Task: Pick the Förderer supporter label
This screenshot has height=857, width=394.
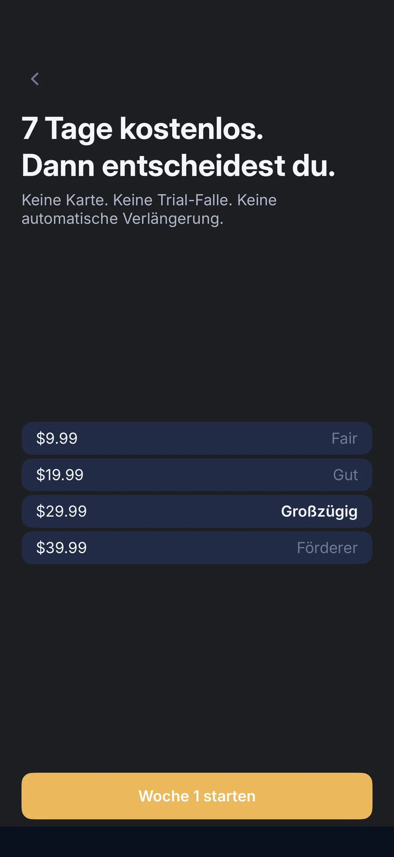Action: click(327, 548)
